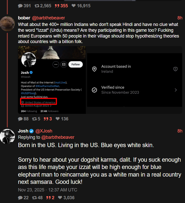Viewport: 185px width, 203px height.
Task: Open the @barbthebeaver handle link
Action: 48,18
